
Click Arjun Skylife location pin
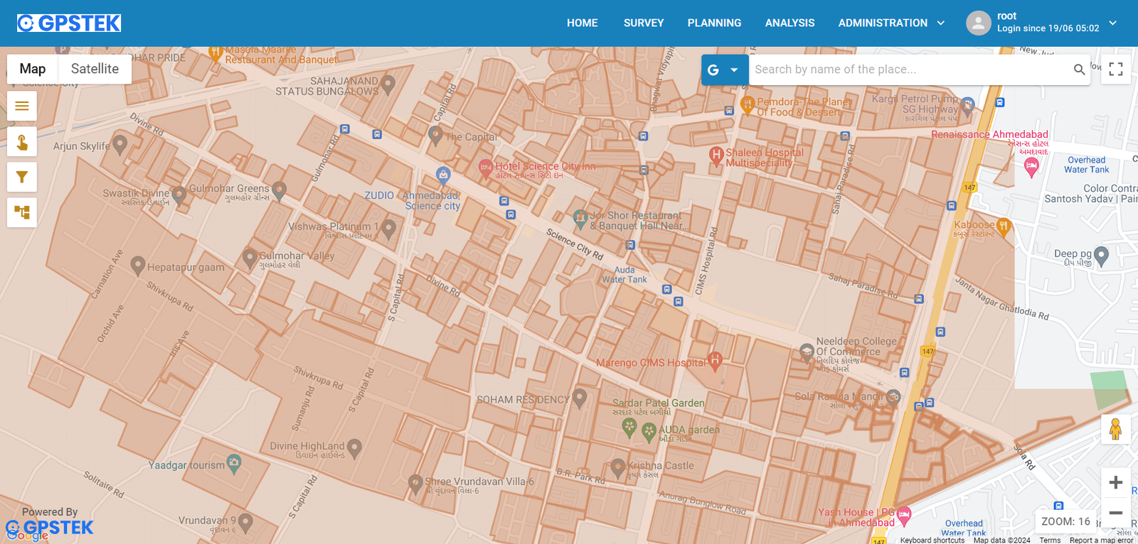tap(119, 145)
